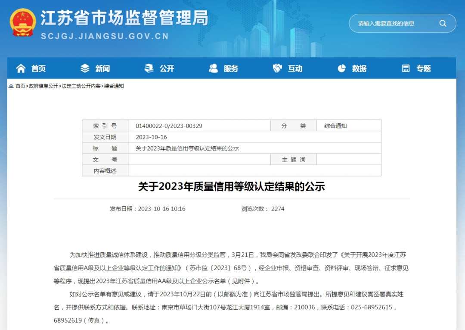This screenshot has width=465, height=330.
Task: Click the 浏览次数：2274 view count
Action: (x=263, y=209)
